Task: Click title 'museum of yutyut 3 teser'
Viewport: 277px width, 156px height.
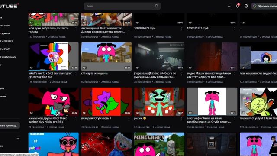Action: (258, 118)
